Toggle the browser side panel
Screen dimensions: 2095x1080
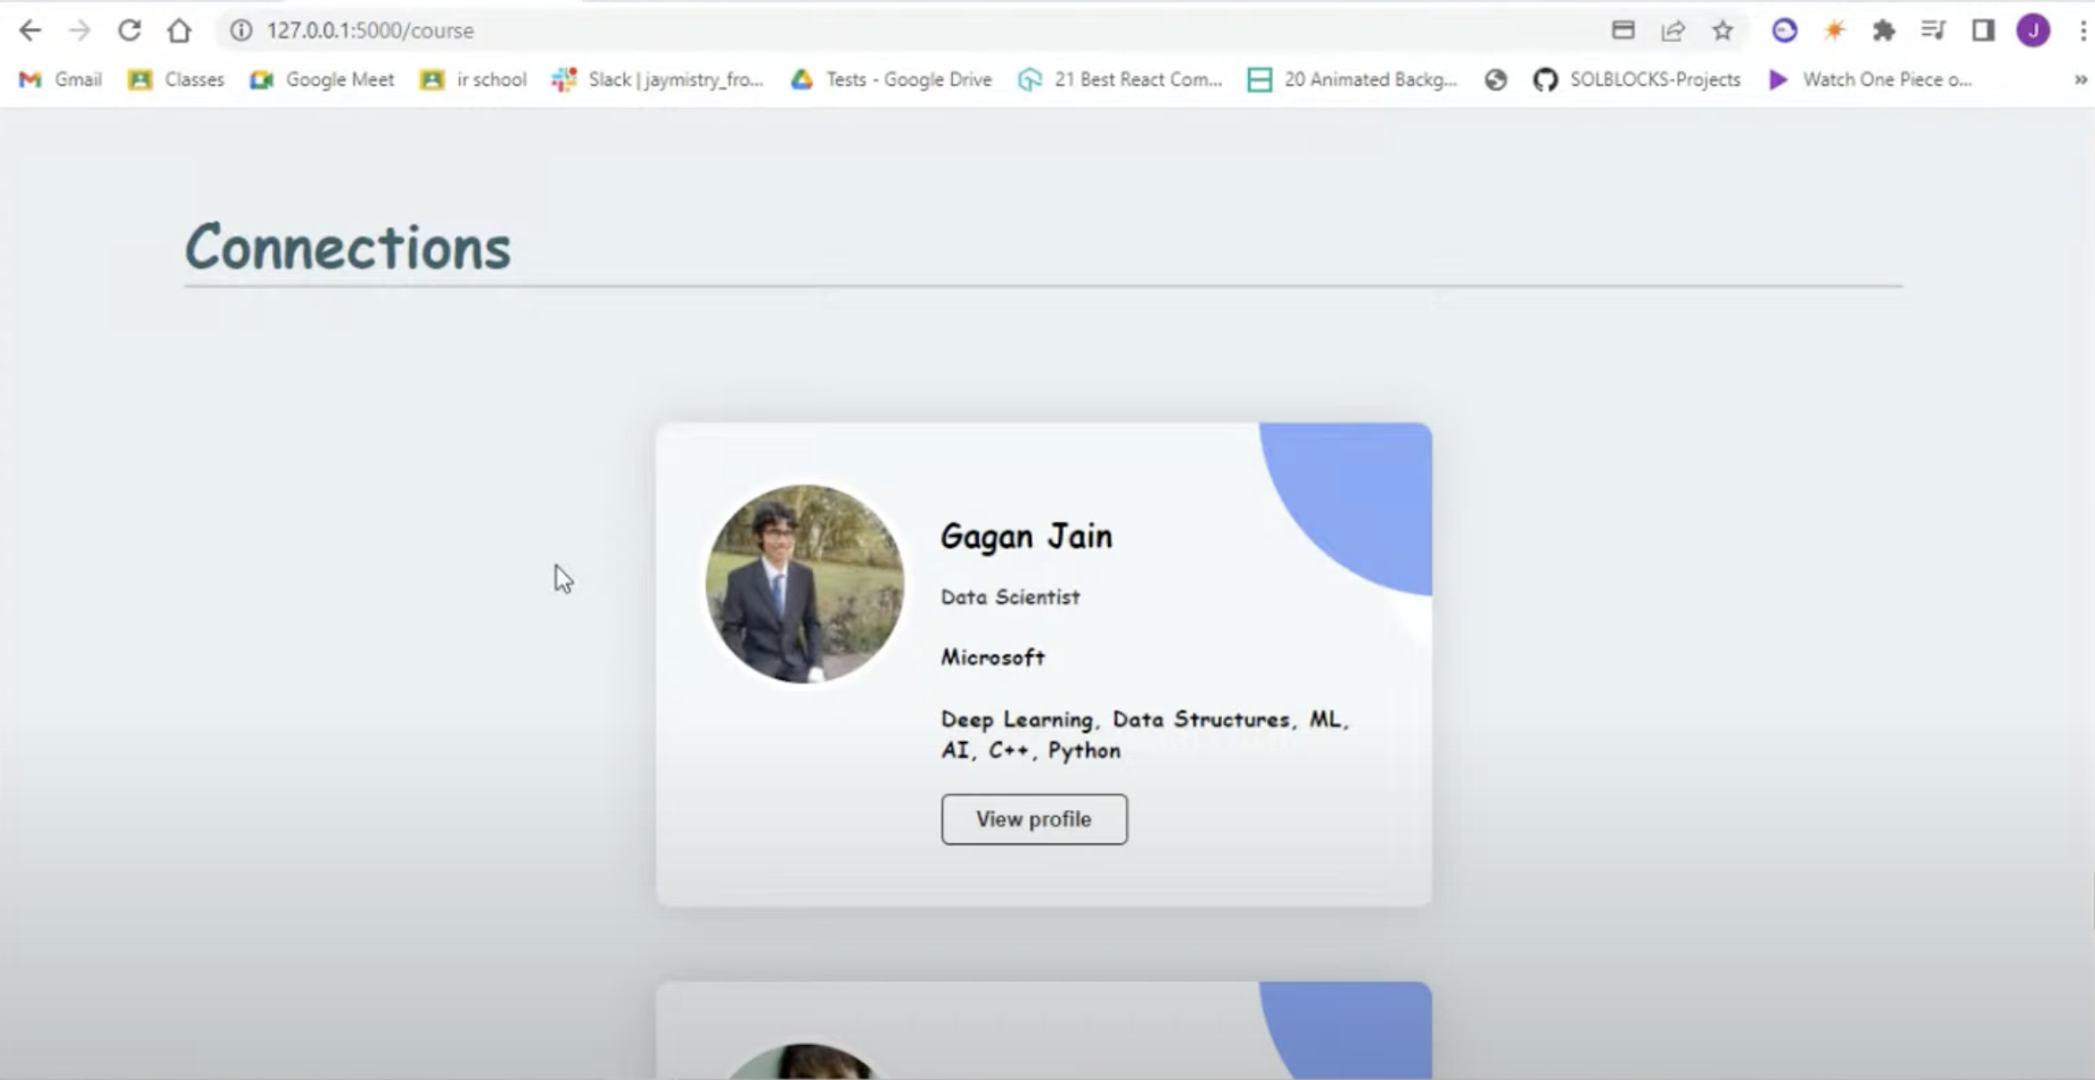point(1983,30)
